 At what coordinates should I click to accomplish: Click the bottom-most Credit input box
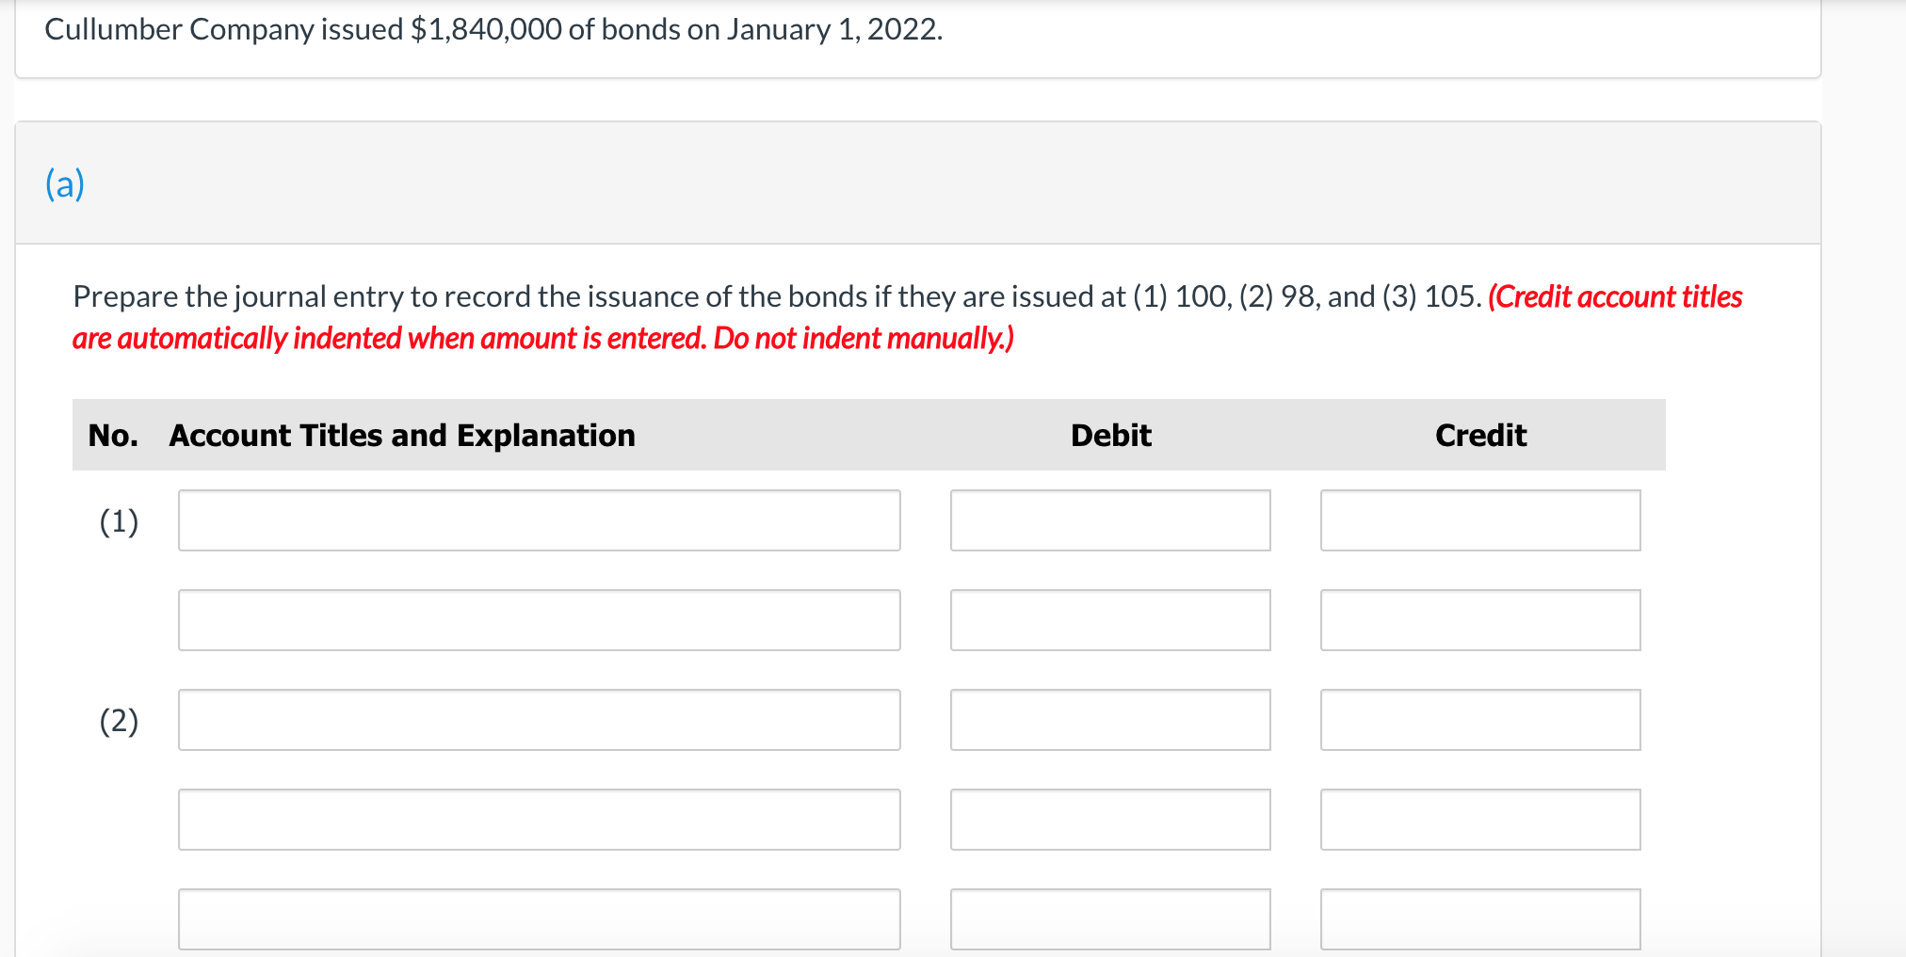click(x=1479, y=917)
